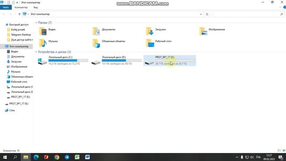Select PRO7_SP1_17 (E:) drive icon
Image resolution: width=286 pixels, height=161 pixels.
pyautogui.click(x=149, y=62)
